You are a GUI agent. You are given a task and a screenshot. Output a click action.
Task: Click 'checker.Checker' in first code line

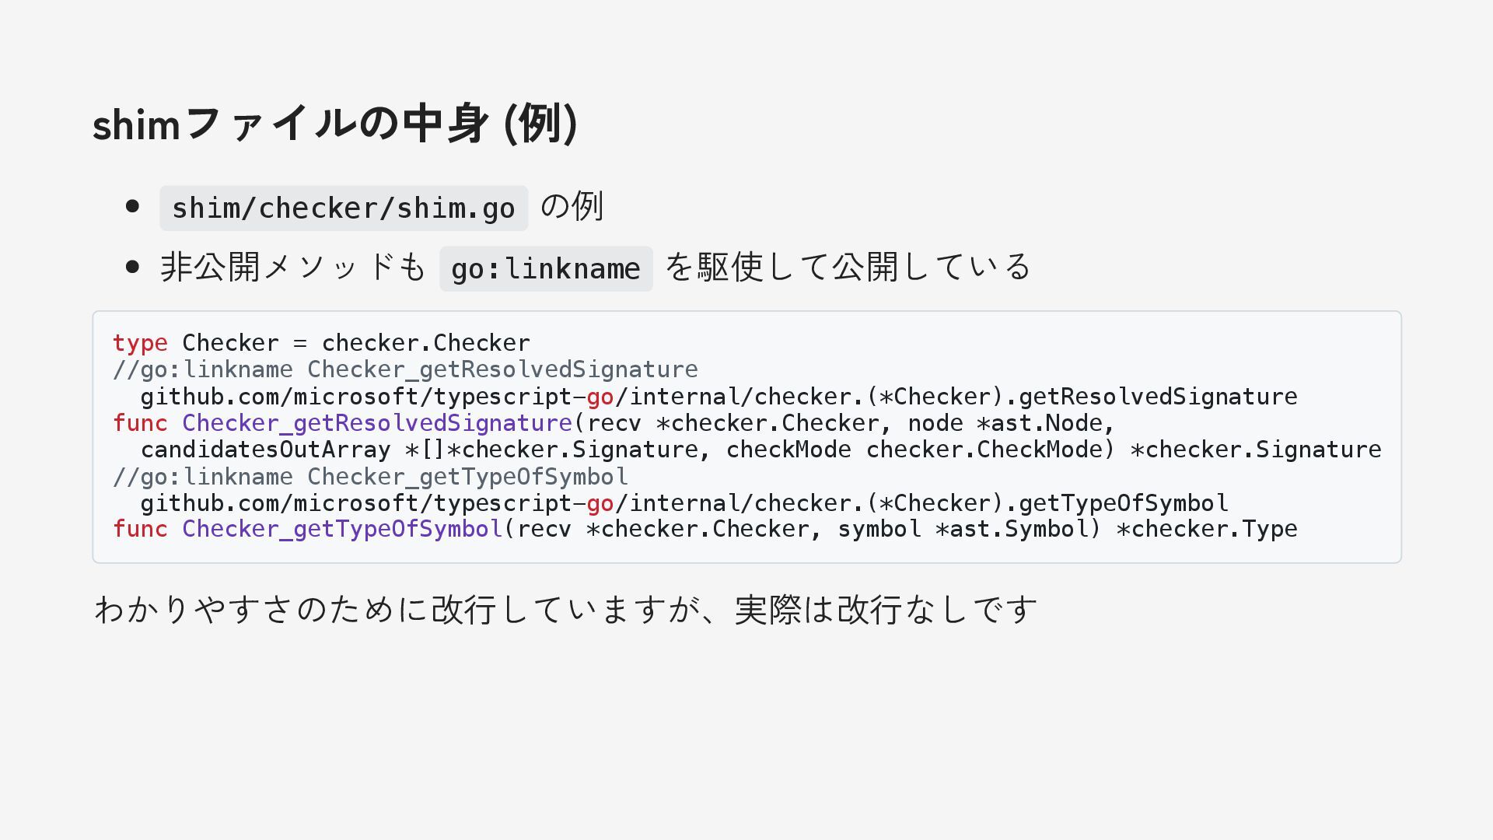(x=425, y=343)
